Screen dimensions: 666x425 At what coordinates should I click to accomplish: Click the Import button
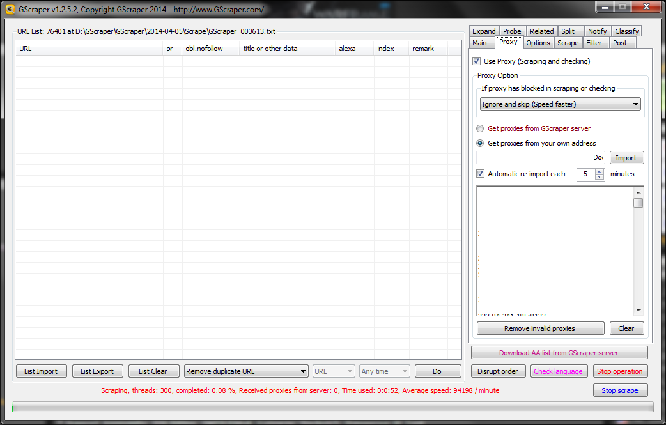[x=626, y=157]
